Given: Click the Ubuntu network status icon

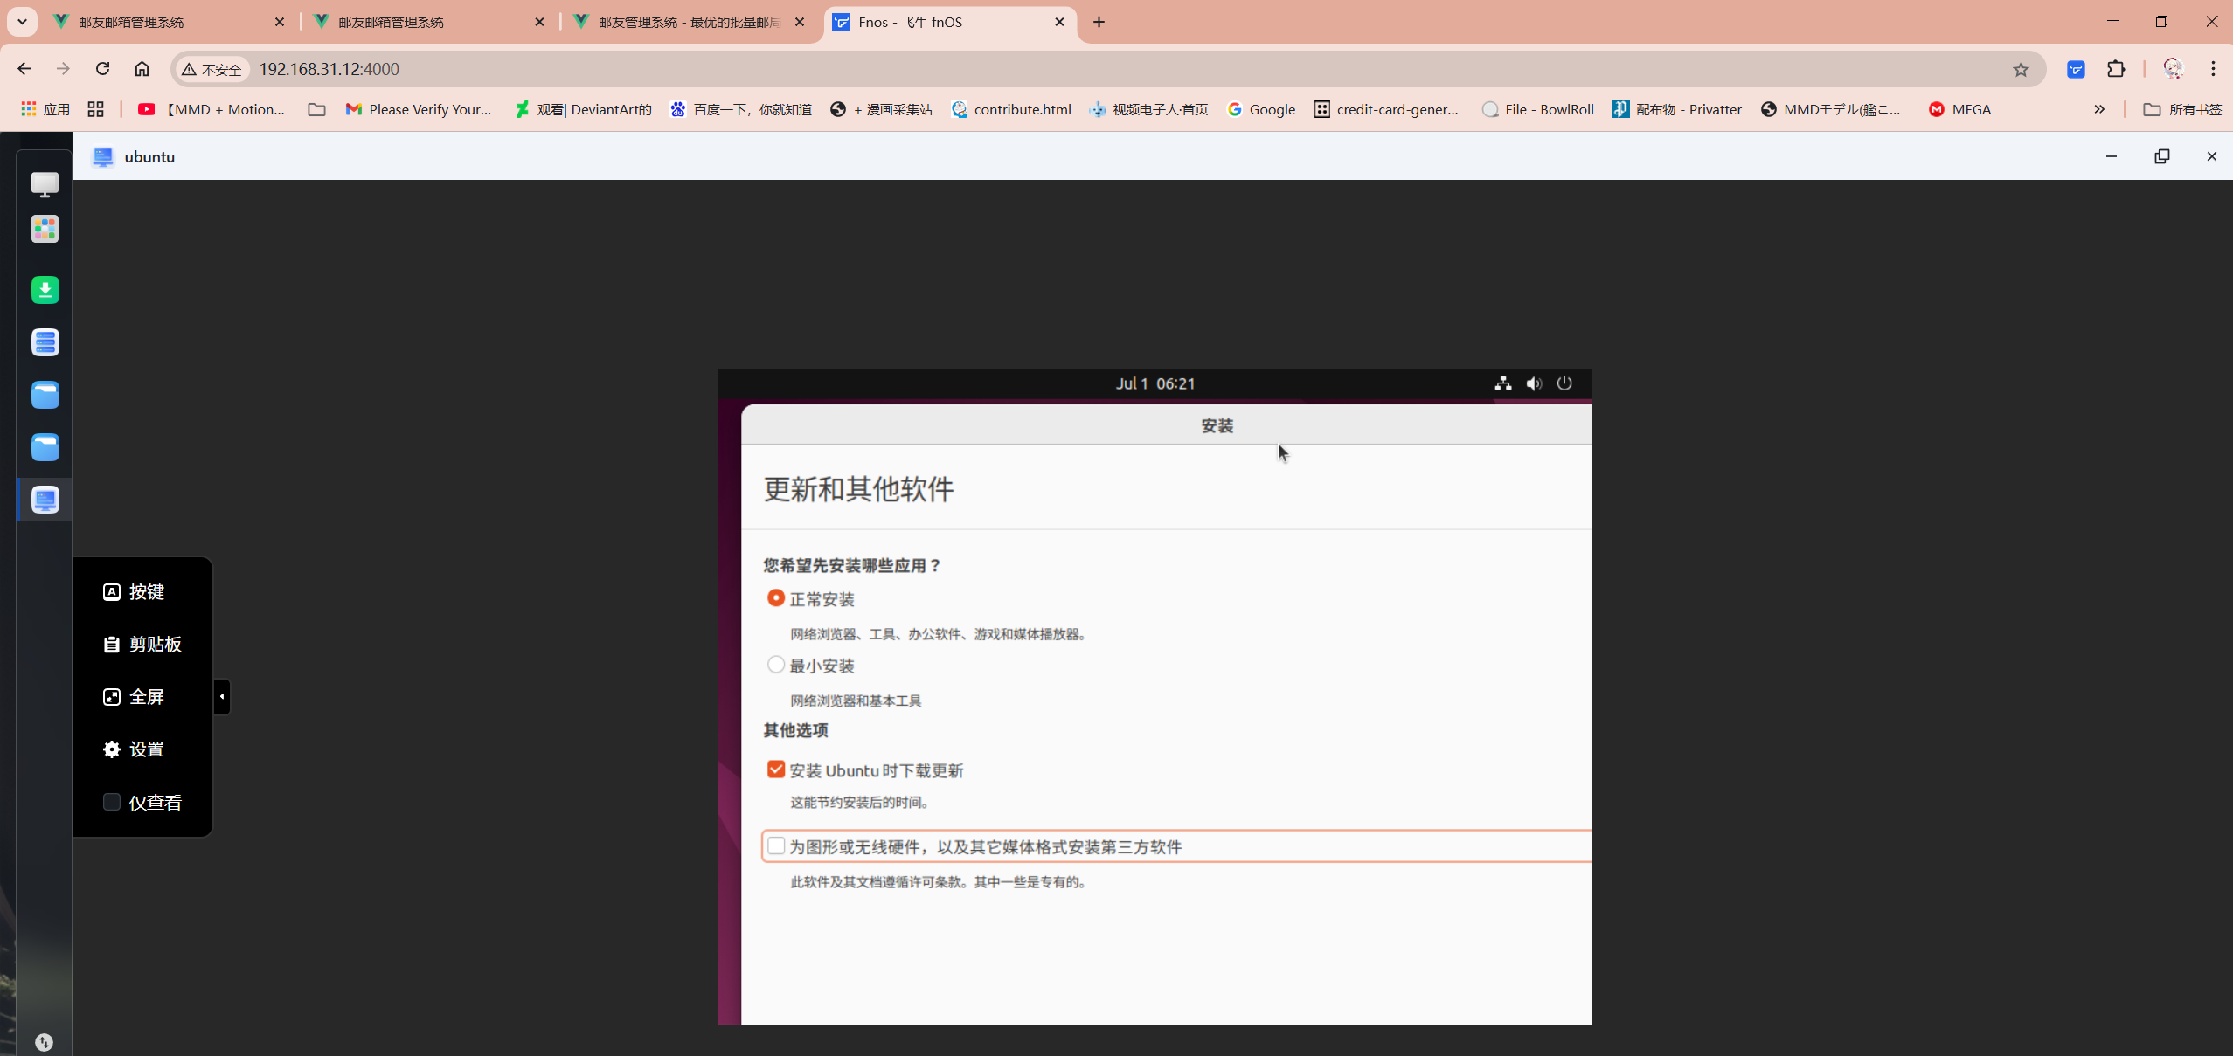Looking at the screenshot, I should 1502,383.
